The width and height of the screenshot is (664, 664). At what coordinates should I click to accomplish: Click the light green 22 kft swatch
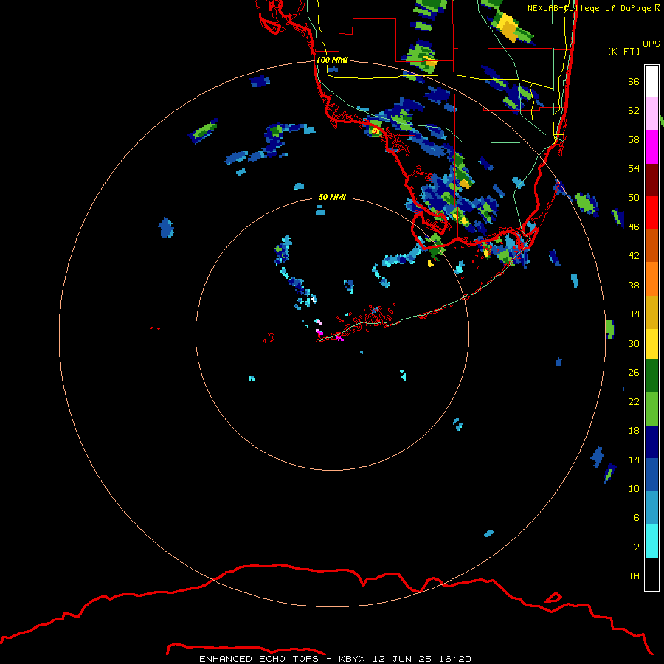point(651,409)
